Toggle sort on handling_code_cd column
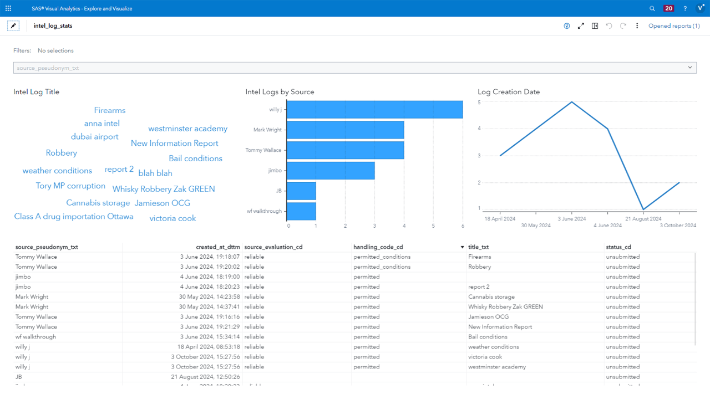 pos(382,247)
